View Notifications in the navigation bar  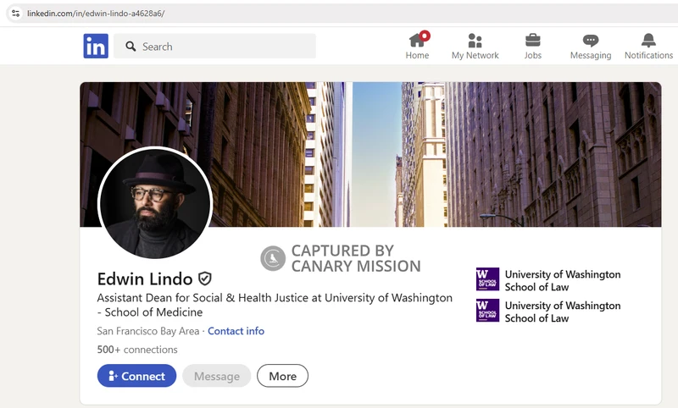[648, 46]
